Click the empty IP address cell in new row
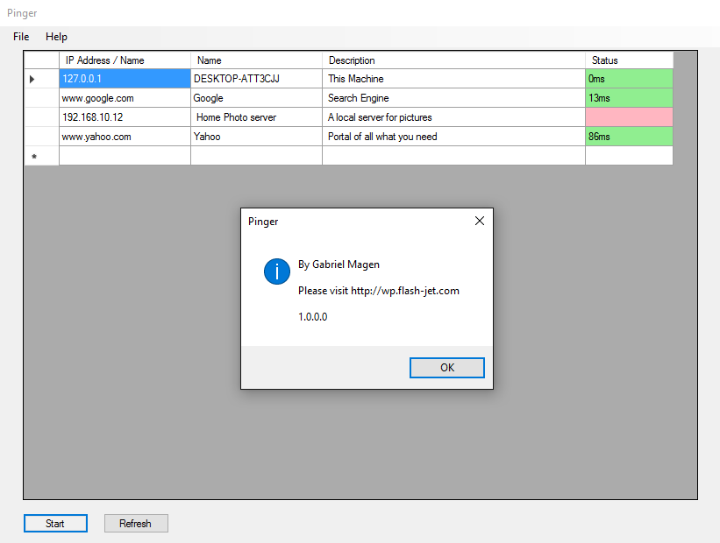 click(125, 156)
